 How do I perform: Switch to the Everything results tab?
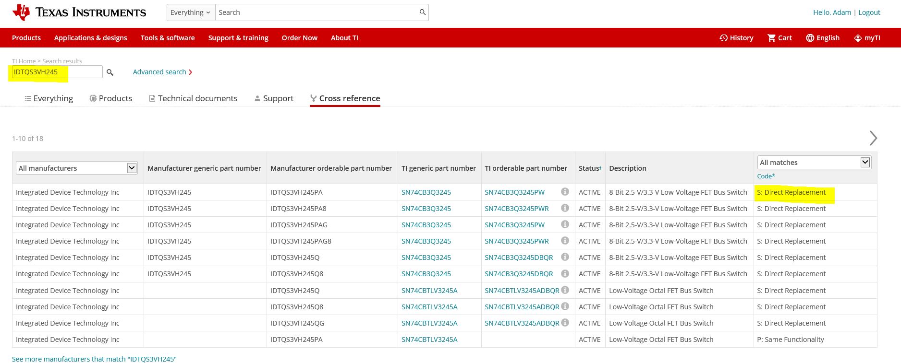tap(49, 98)
